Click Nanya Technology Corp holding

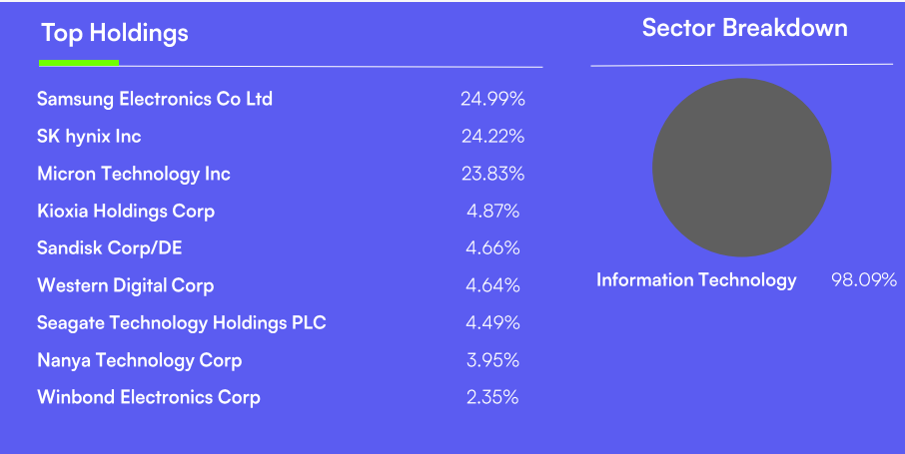click(140, 360)
